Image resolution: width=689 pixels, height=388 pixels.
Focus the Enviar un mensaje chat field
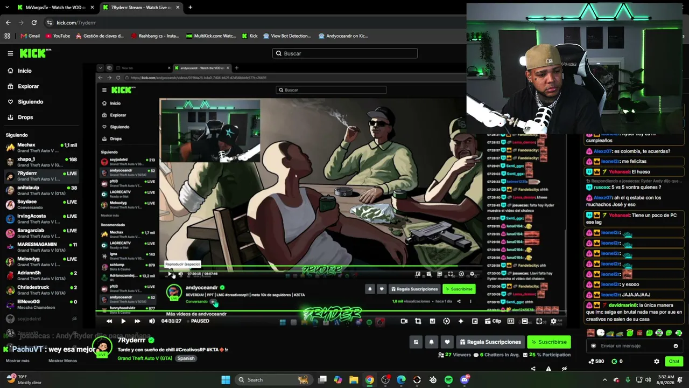[634, 346]
